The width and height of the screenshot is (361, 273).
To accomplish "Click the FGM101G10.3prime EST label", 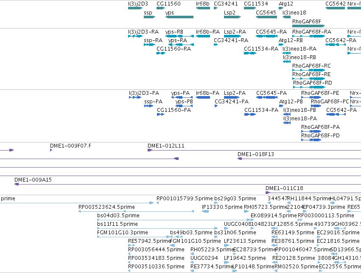I will coord(123,232).
